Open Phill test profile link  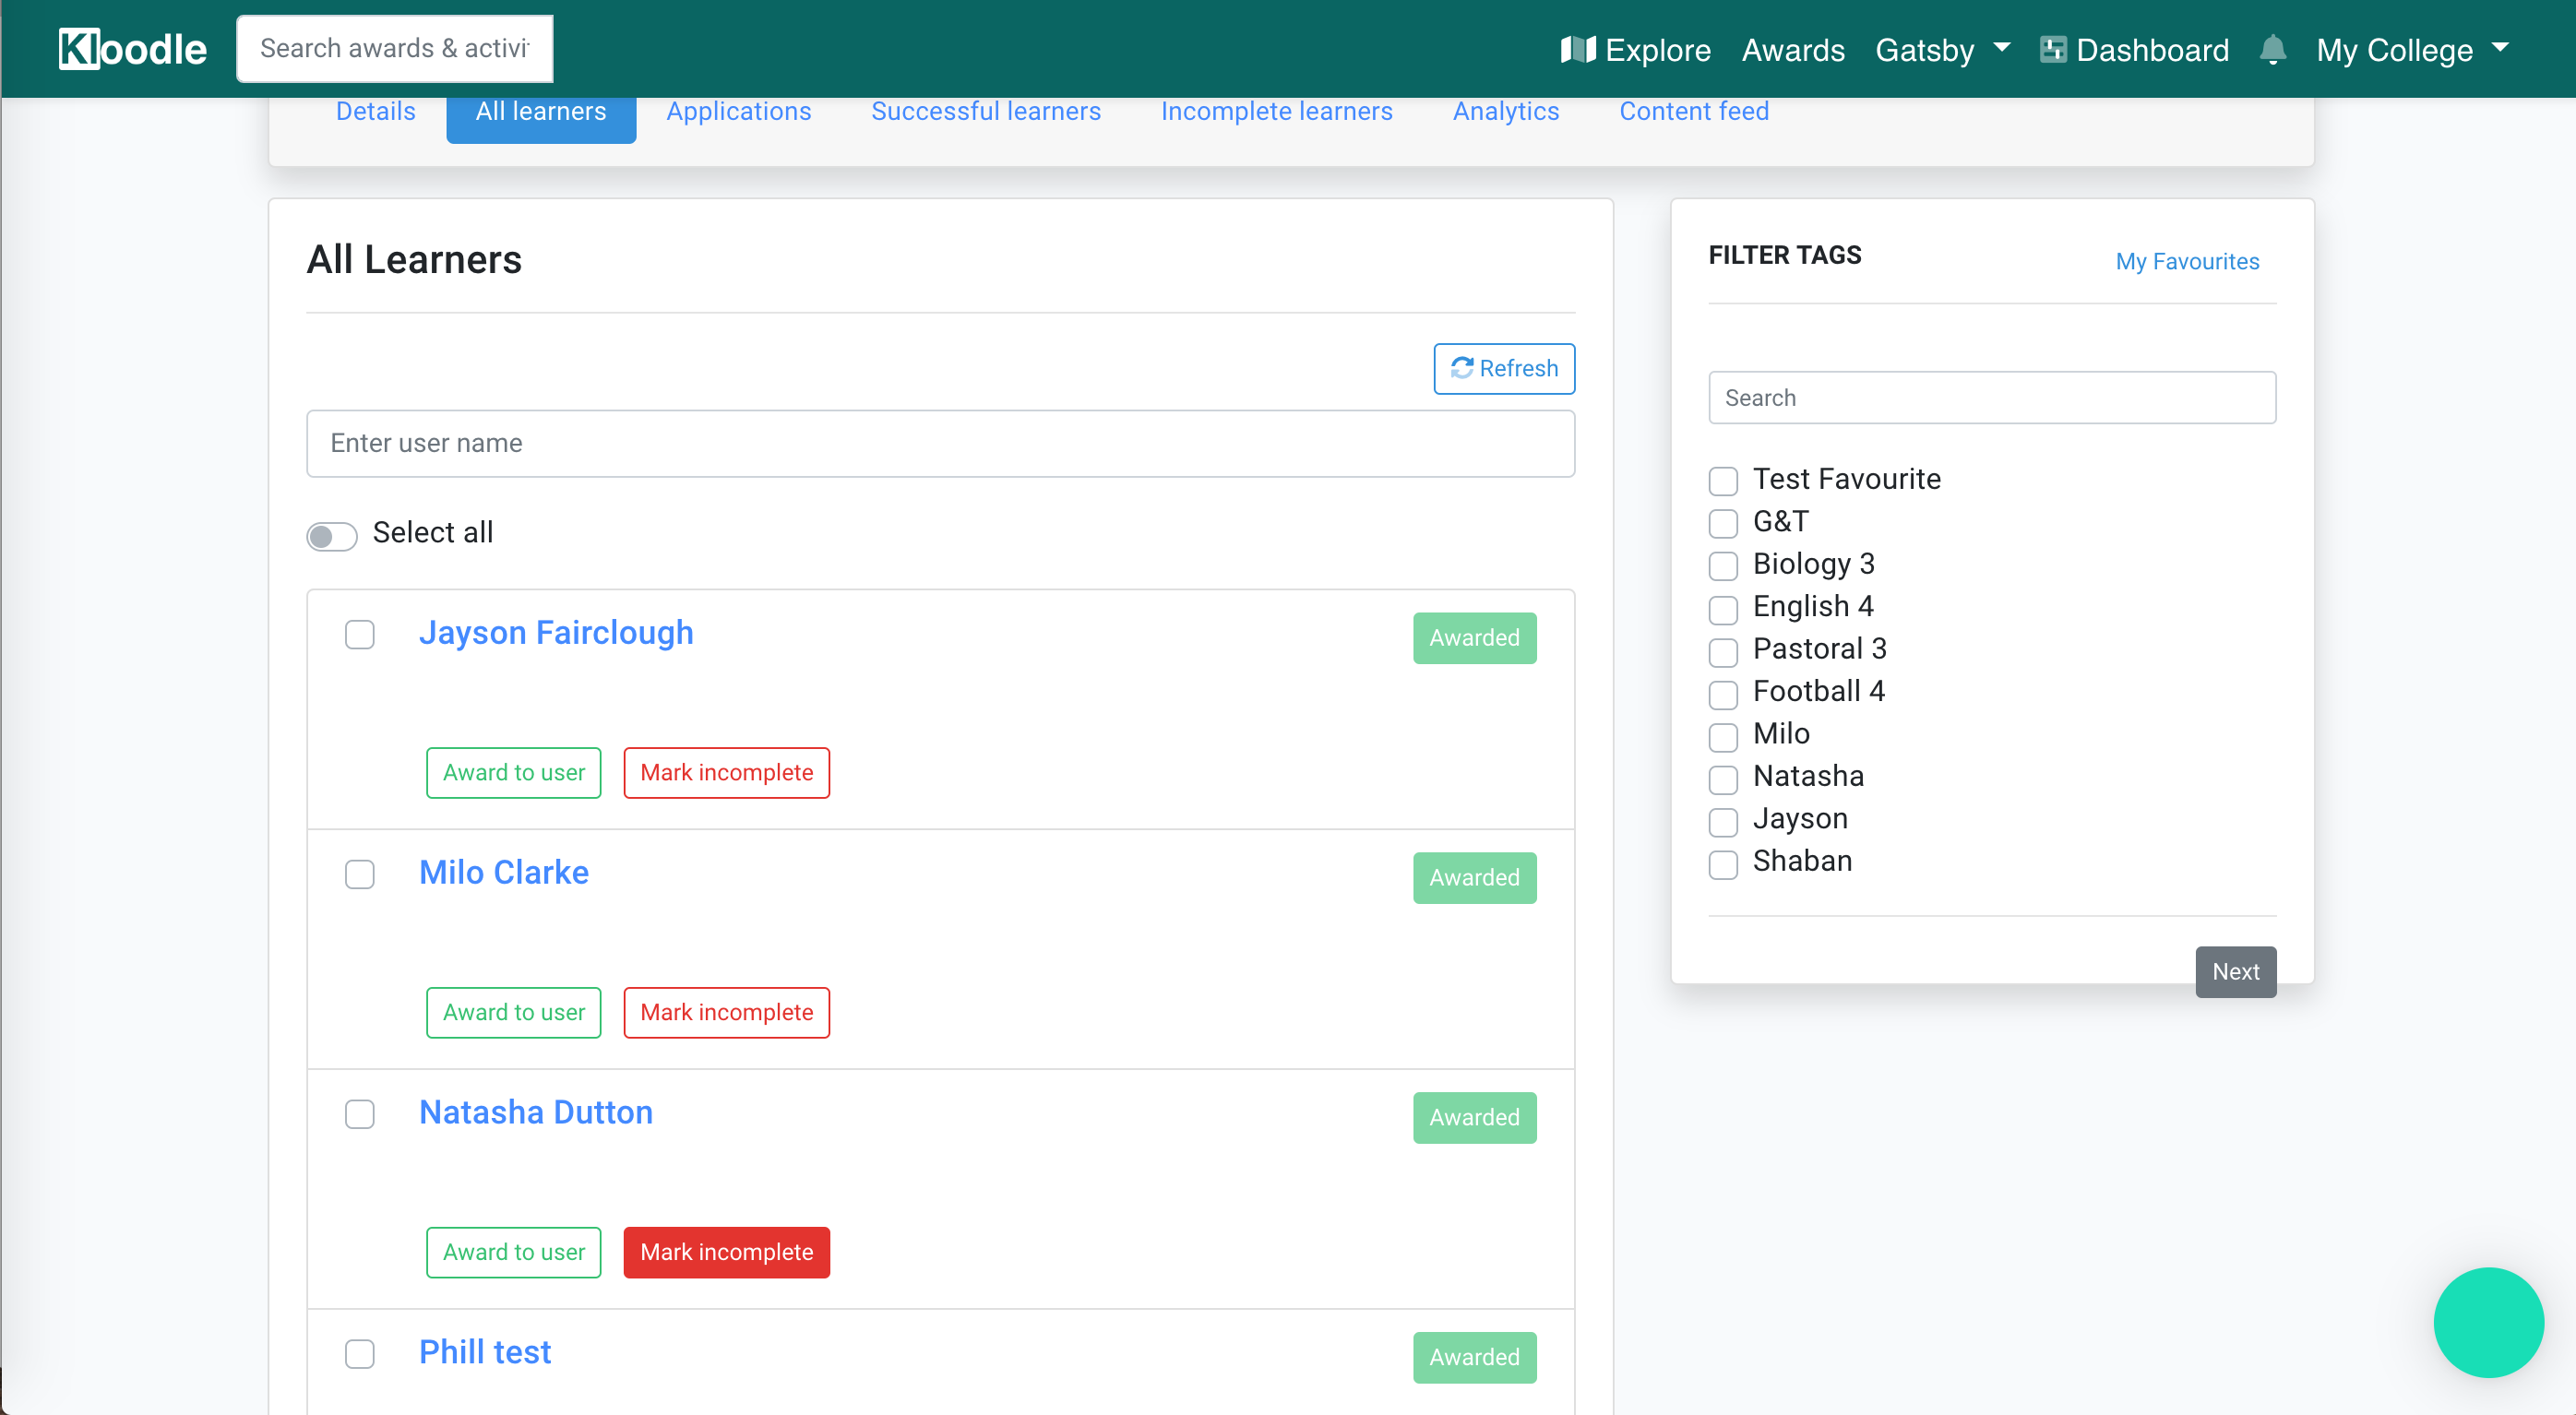(x=485, y=1352)
